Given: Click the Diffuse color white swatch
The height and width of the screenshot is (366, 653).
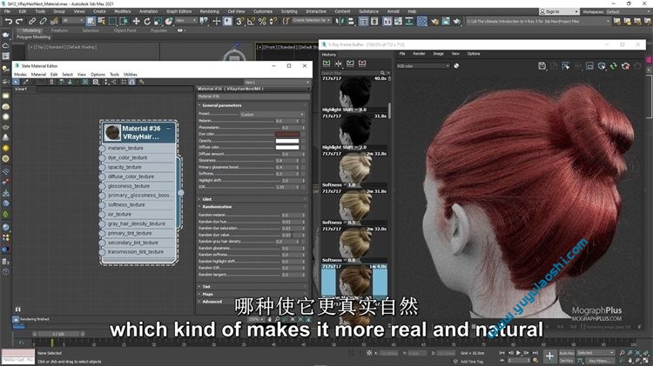Looking at the screenshot, I should pyautogui.click(x=287, y=148).
